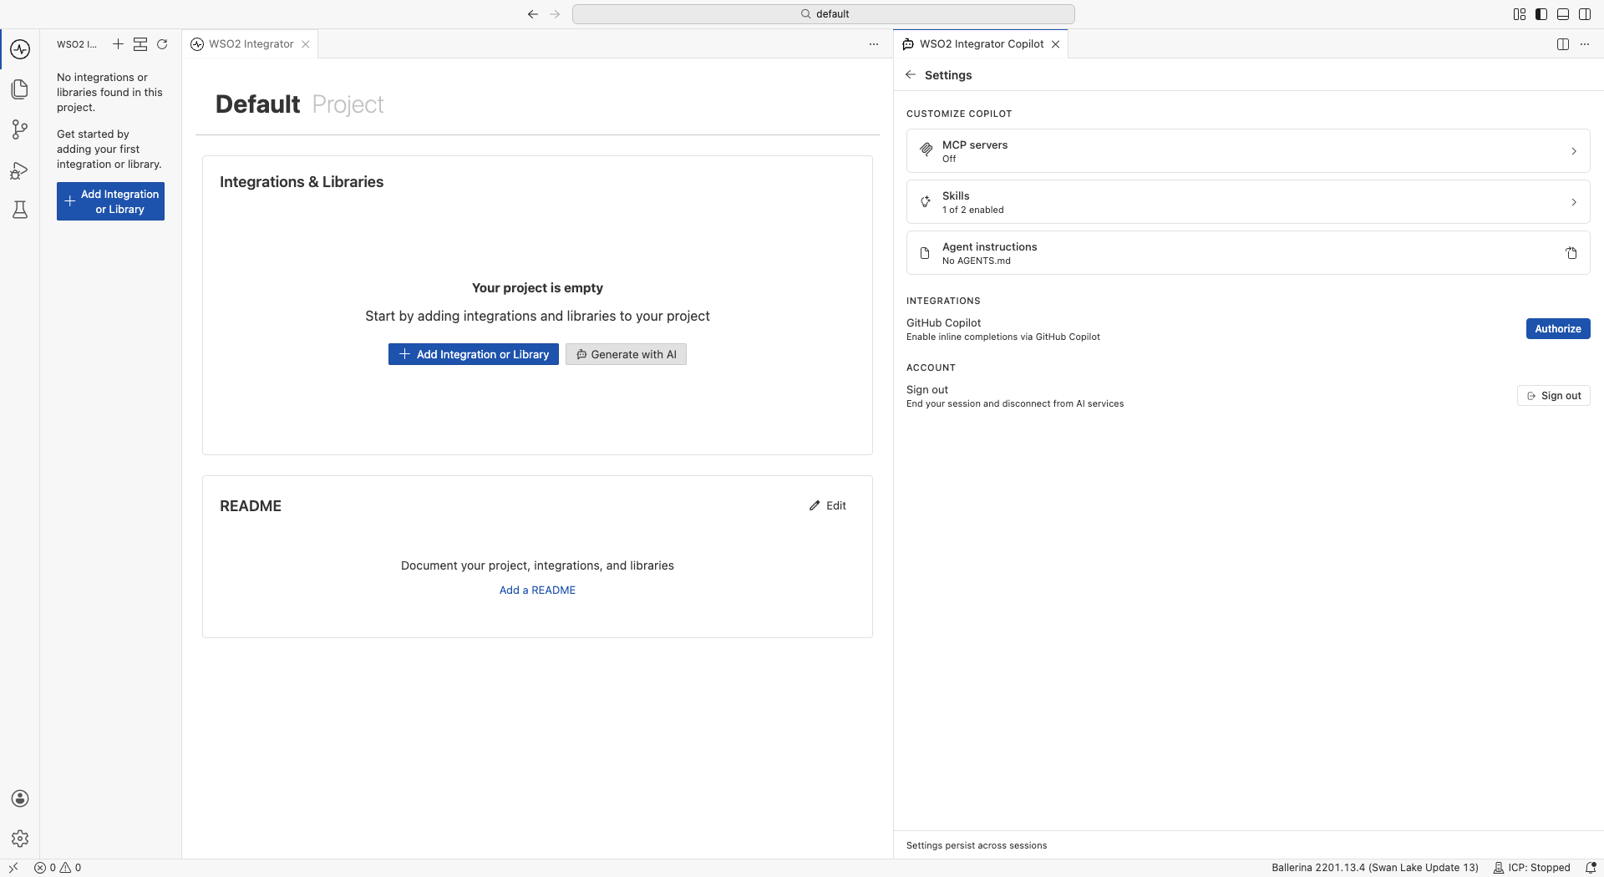Create AGENTS.md with the clipboard icon
The width and height of the screenshot is (1604, 877).
1571,253
